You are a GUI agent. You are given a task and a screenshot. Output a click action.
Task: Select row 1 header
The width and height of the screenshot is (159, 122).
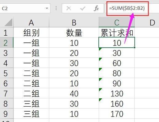pyautogui.click(x=6, y=32)
